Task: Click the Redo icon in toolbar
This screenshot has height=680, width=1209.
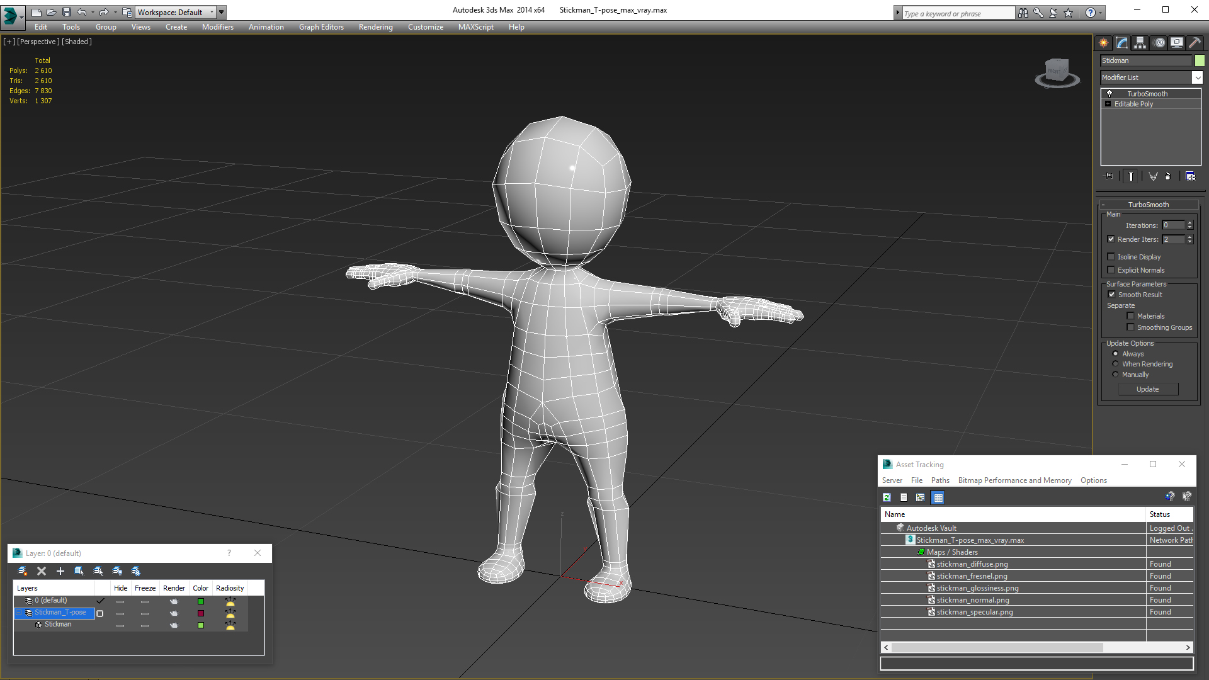Action: coord(104,11)
